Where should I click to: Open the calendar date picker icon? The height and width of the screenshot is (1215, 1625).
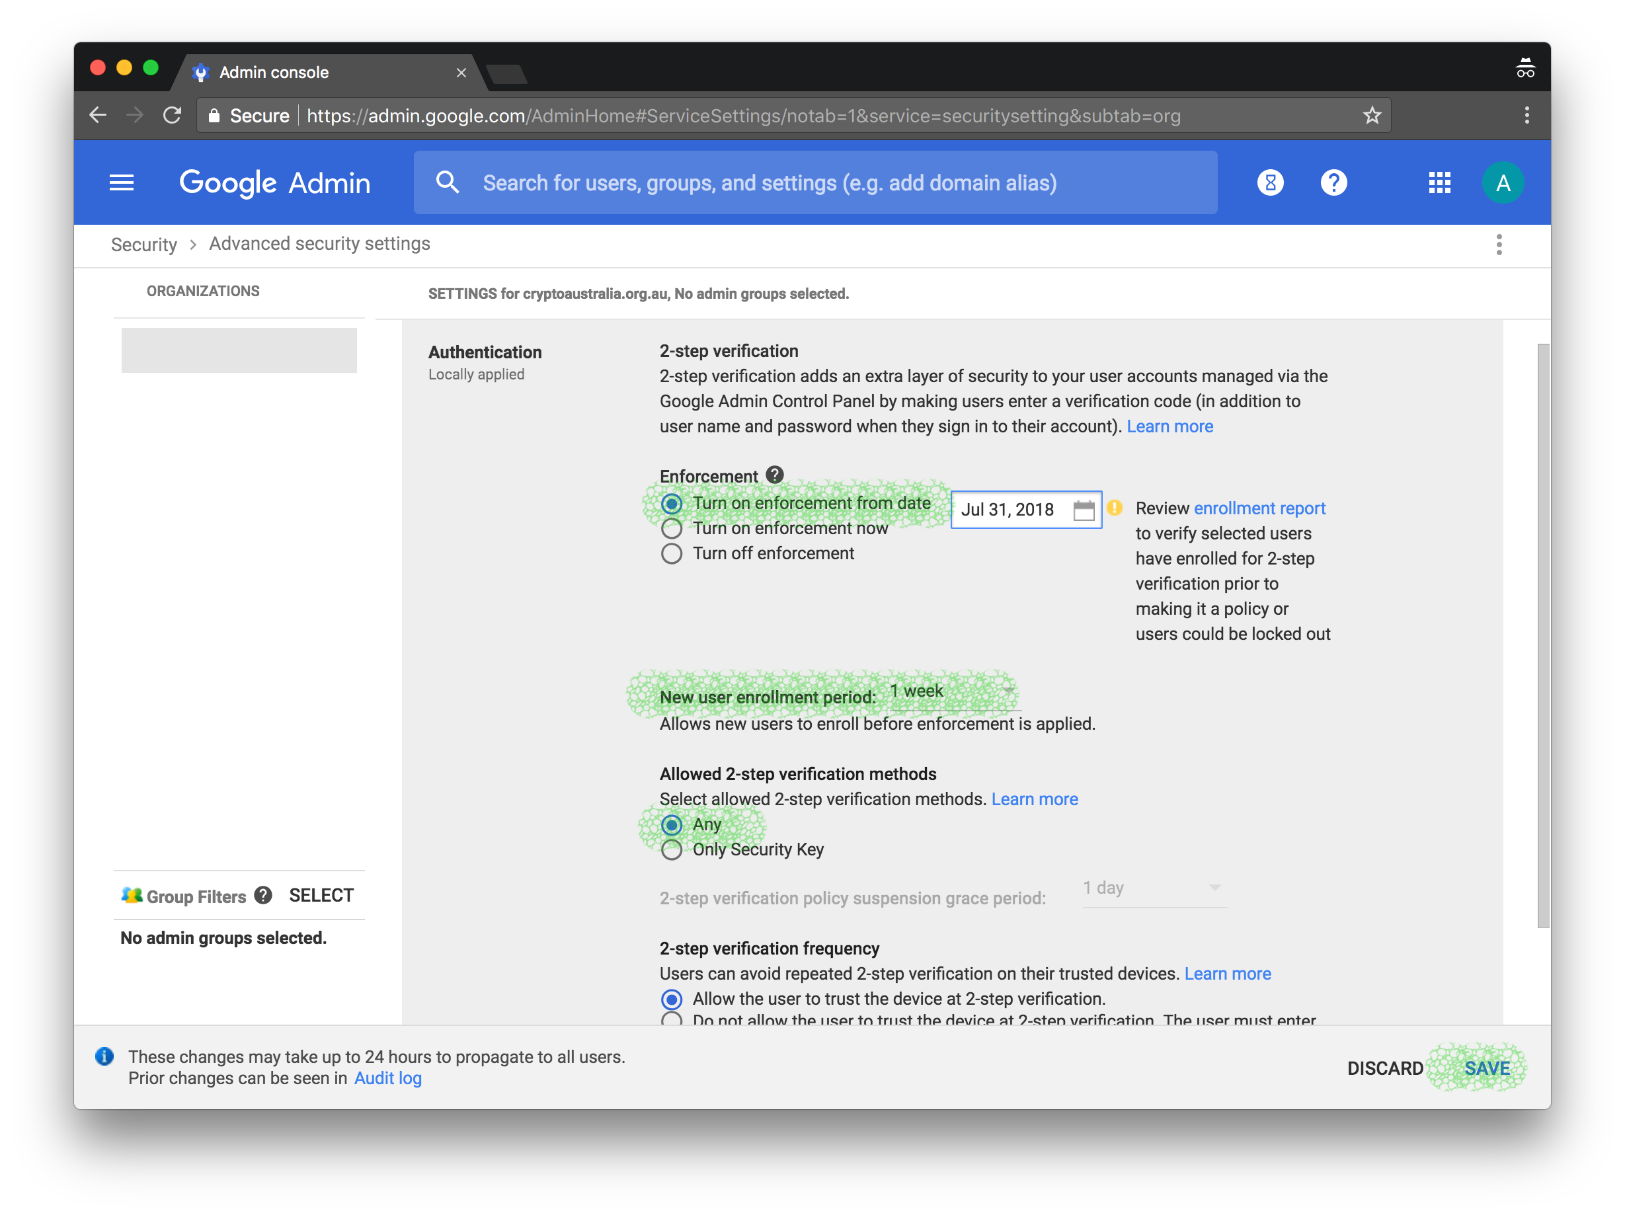coord(1084,510)
